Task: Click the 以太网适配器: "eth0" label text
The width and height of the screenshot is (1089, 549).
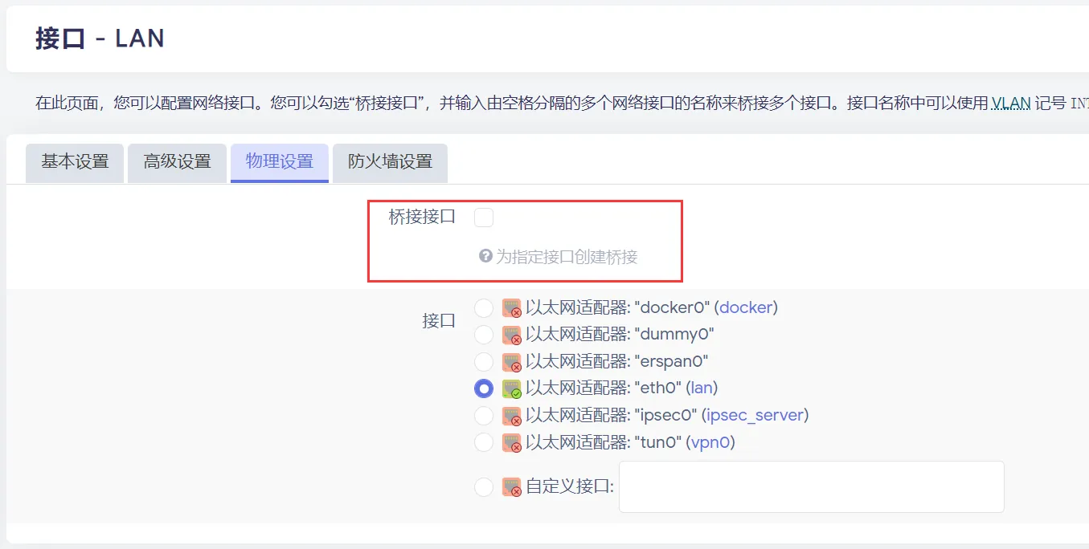Action: [603, 388]
